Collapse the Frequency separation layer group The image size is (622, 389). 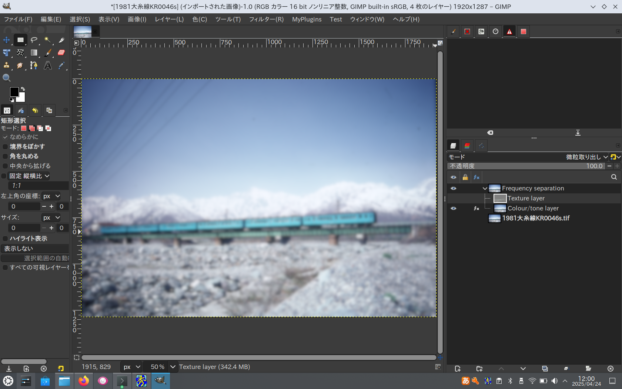[484, 188]
